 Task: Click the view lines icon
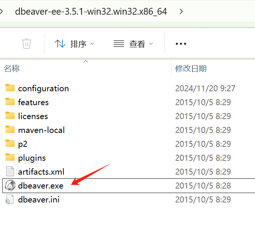[119, 44]
